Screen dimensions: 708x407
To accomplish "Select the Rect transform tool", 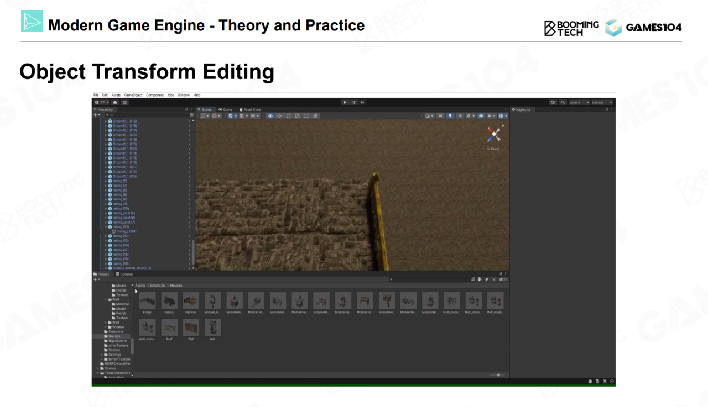I will (x=306, y=116).
